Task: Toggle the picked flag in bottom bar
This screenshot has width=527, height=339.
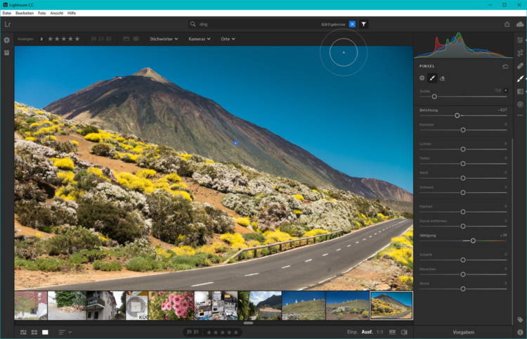Action: coord(190,332)
